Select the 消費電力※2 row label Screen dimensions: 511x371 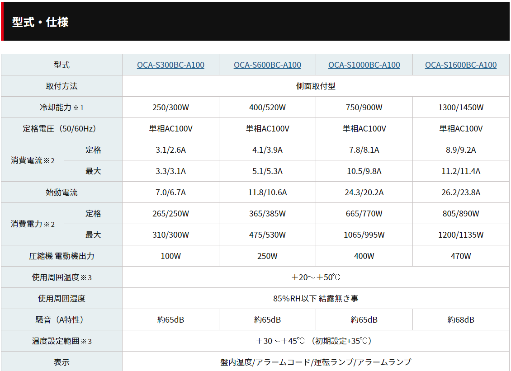point(33,224)
